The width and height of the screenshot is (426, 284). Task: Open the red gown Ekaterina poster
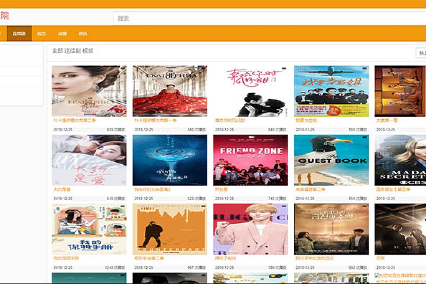click(170, 91)
